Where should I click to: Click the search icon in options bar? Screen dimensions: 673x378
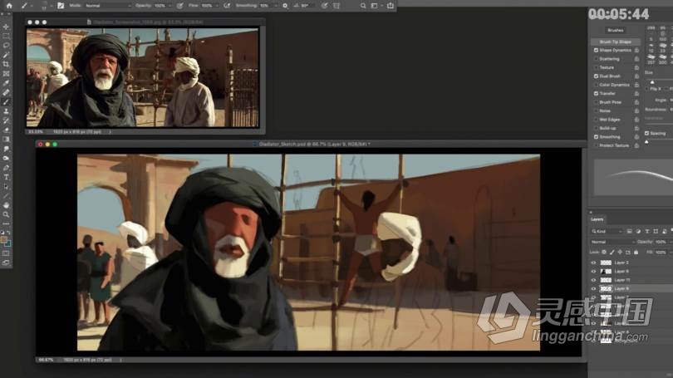tap(363, 6)
